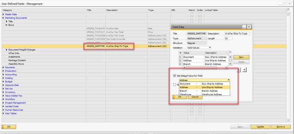Expand the Human Resources category

pyautogui.click(x=3, y=110)
